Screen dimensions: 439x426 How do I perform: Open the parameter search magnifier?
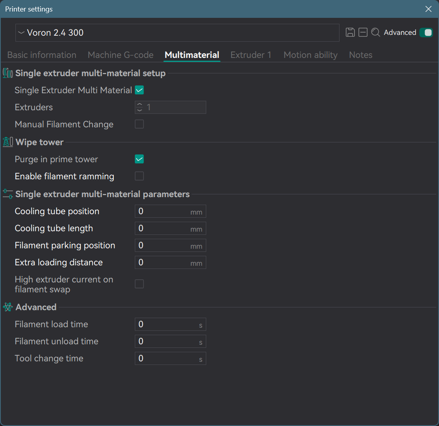tap(375, 32)
